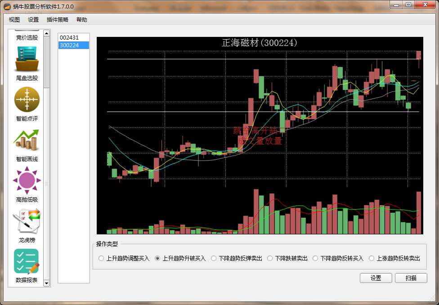
Task: Open the 智能画线 chart icon
Action: [27, 140]
